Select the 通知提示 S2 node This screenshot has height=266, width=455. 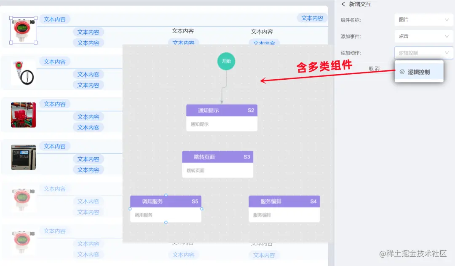click(222, 110)
